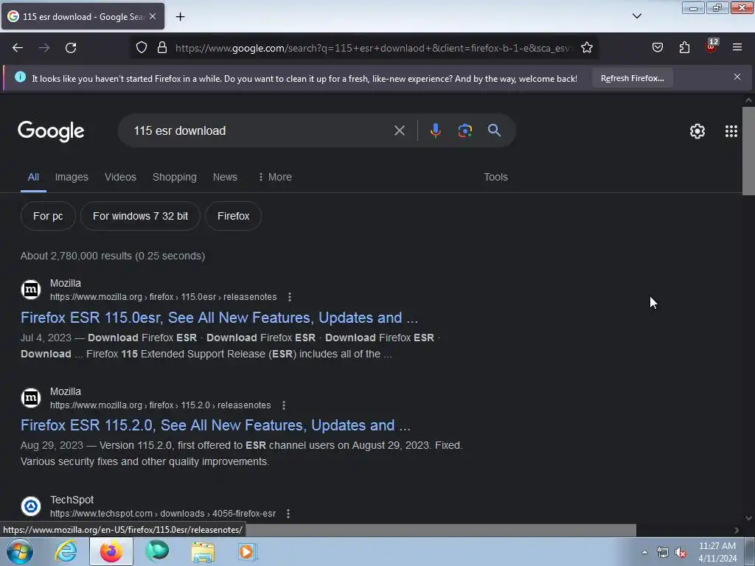Viewport: 755px width, 566px height.
Task: Select For windows 7 32 bit chip
Action: (x=140, y=216)
